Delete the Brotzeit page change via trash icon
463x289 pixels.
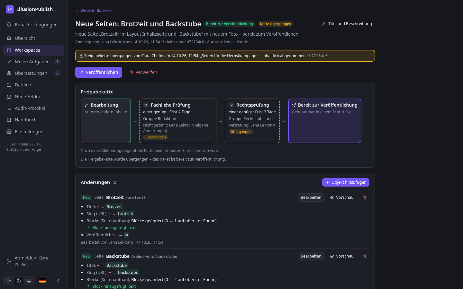(x=364, y=197)
